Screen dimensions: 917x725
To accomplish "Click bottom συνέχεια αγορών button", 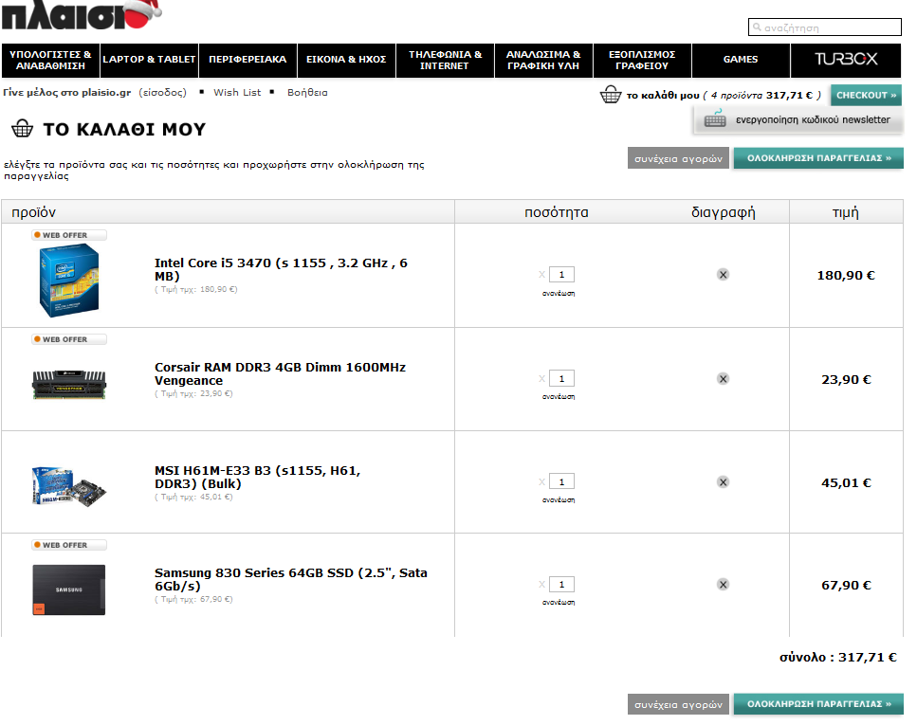I will pyautogui.click(x=678, y=704).
